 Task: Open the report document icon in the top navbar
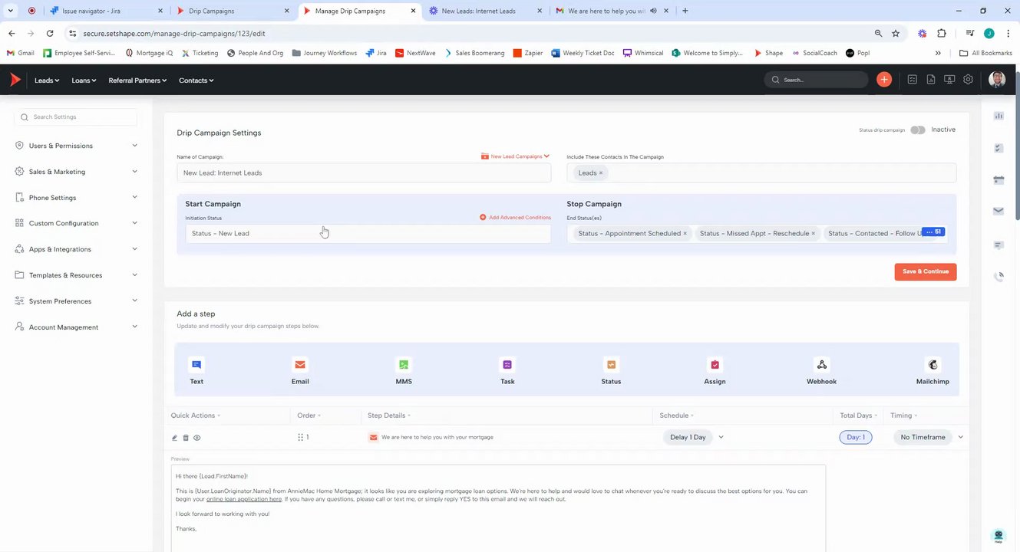tap(931, 80)
